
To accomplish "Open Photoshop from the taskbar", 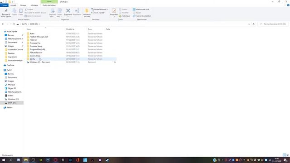I will 48,160.
